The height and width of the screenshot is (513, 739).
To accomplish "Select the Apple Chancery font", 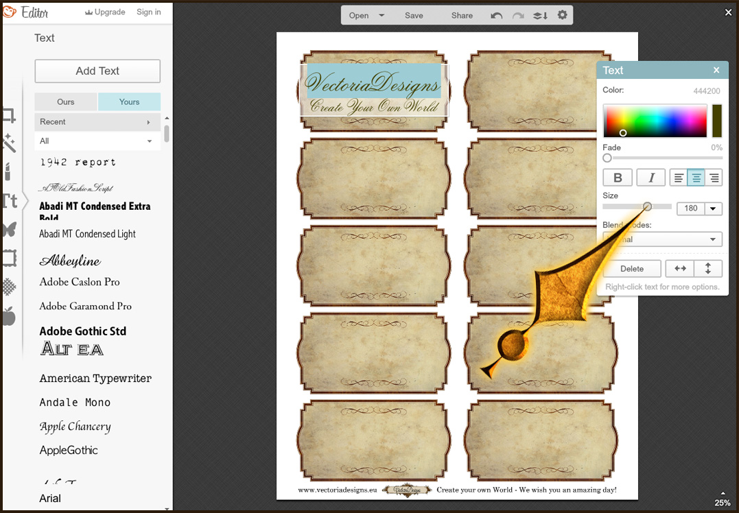I will pyautogui.click(x=75, y=427).
